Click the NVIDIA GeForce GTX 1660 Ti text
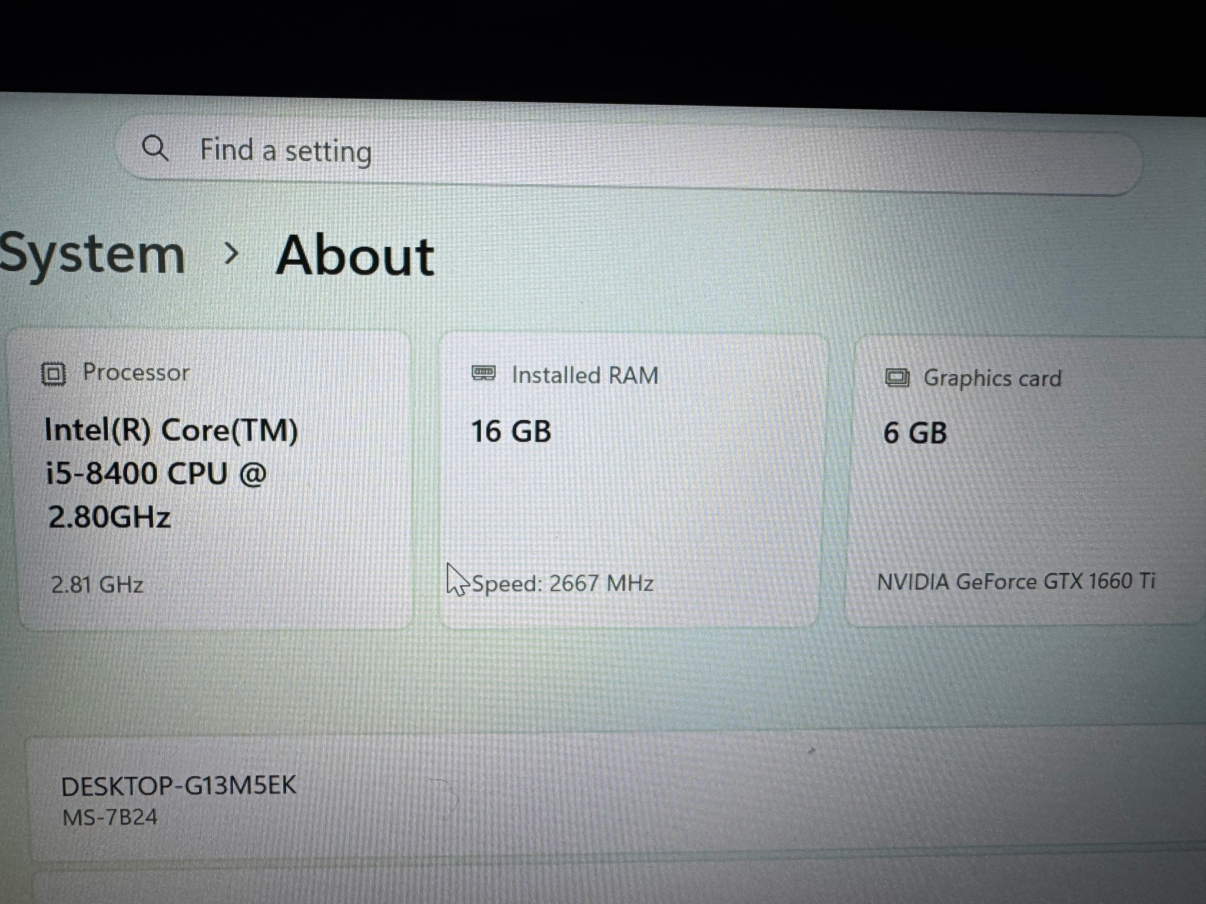1206x904 pixels. (x=1016, y=581)
